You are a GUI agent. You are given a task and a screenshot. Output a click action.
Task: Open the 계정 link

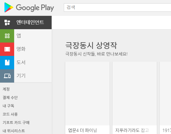click(x=6, y=89)
